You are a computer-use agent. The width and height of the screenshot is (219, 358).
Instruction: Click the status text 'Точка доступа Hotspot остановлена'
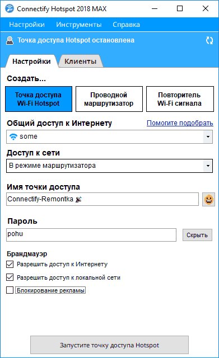point(76,40)
